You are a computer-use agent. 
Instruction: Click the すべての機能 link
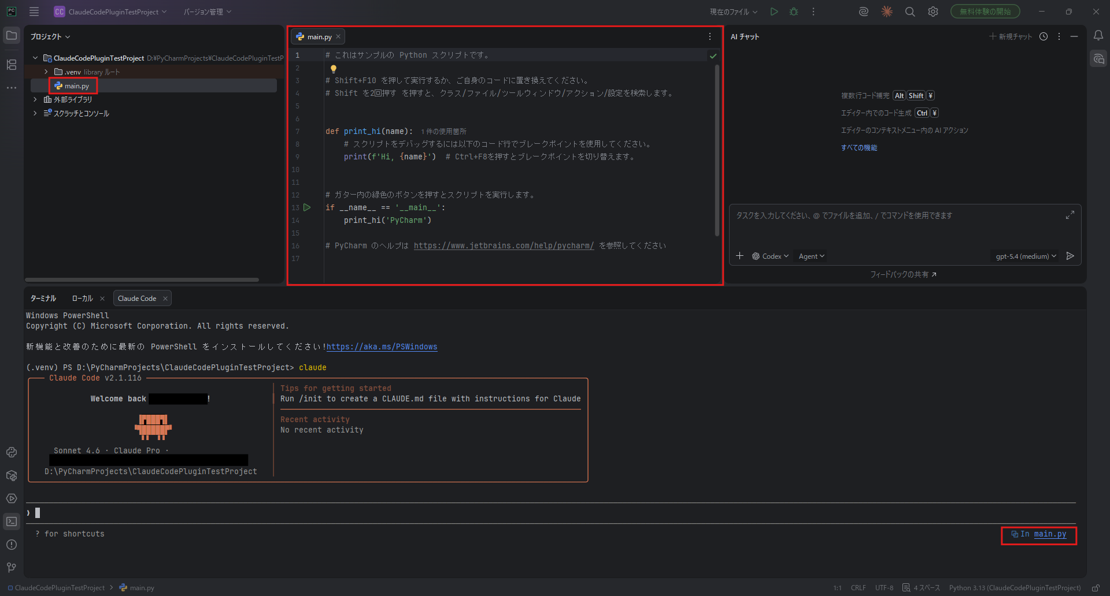pos(859,148)
